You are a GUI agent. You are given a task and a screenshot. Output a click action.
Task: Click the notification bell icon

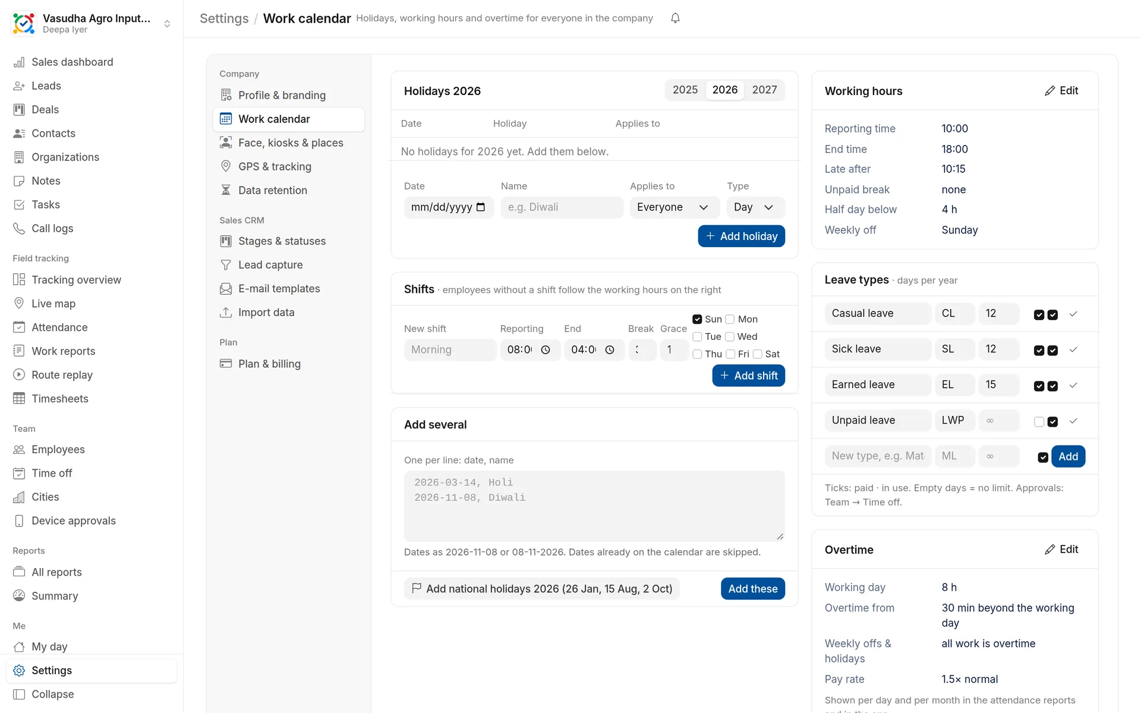(675, 18)
